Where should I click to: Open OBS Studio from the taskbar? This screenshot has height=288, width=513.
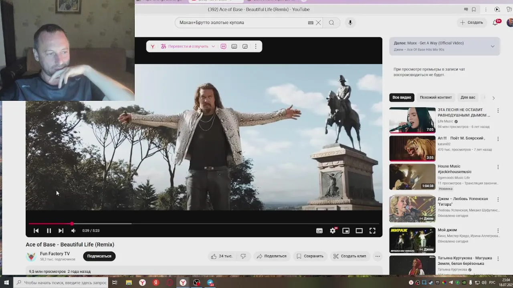pyautogui.click(x=196, y=283)
